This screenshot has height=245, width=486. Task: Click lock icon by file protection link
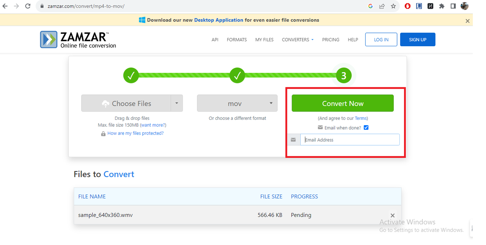103,133
